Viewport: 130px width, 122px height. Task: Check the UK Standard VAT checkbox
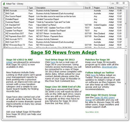4,25
